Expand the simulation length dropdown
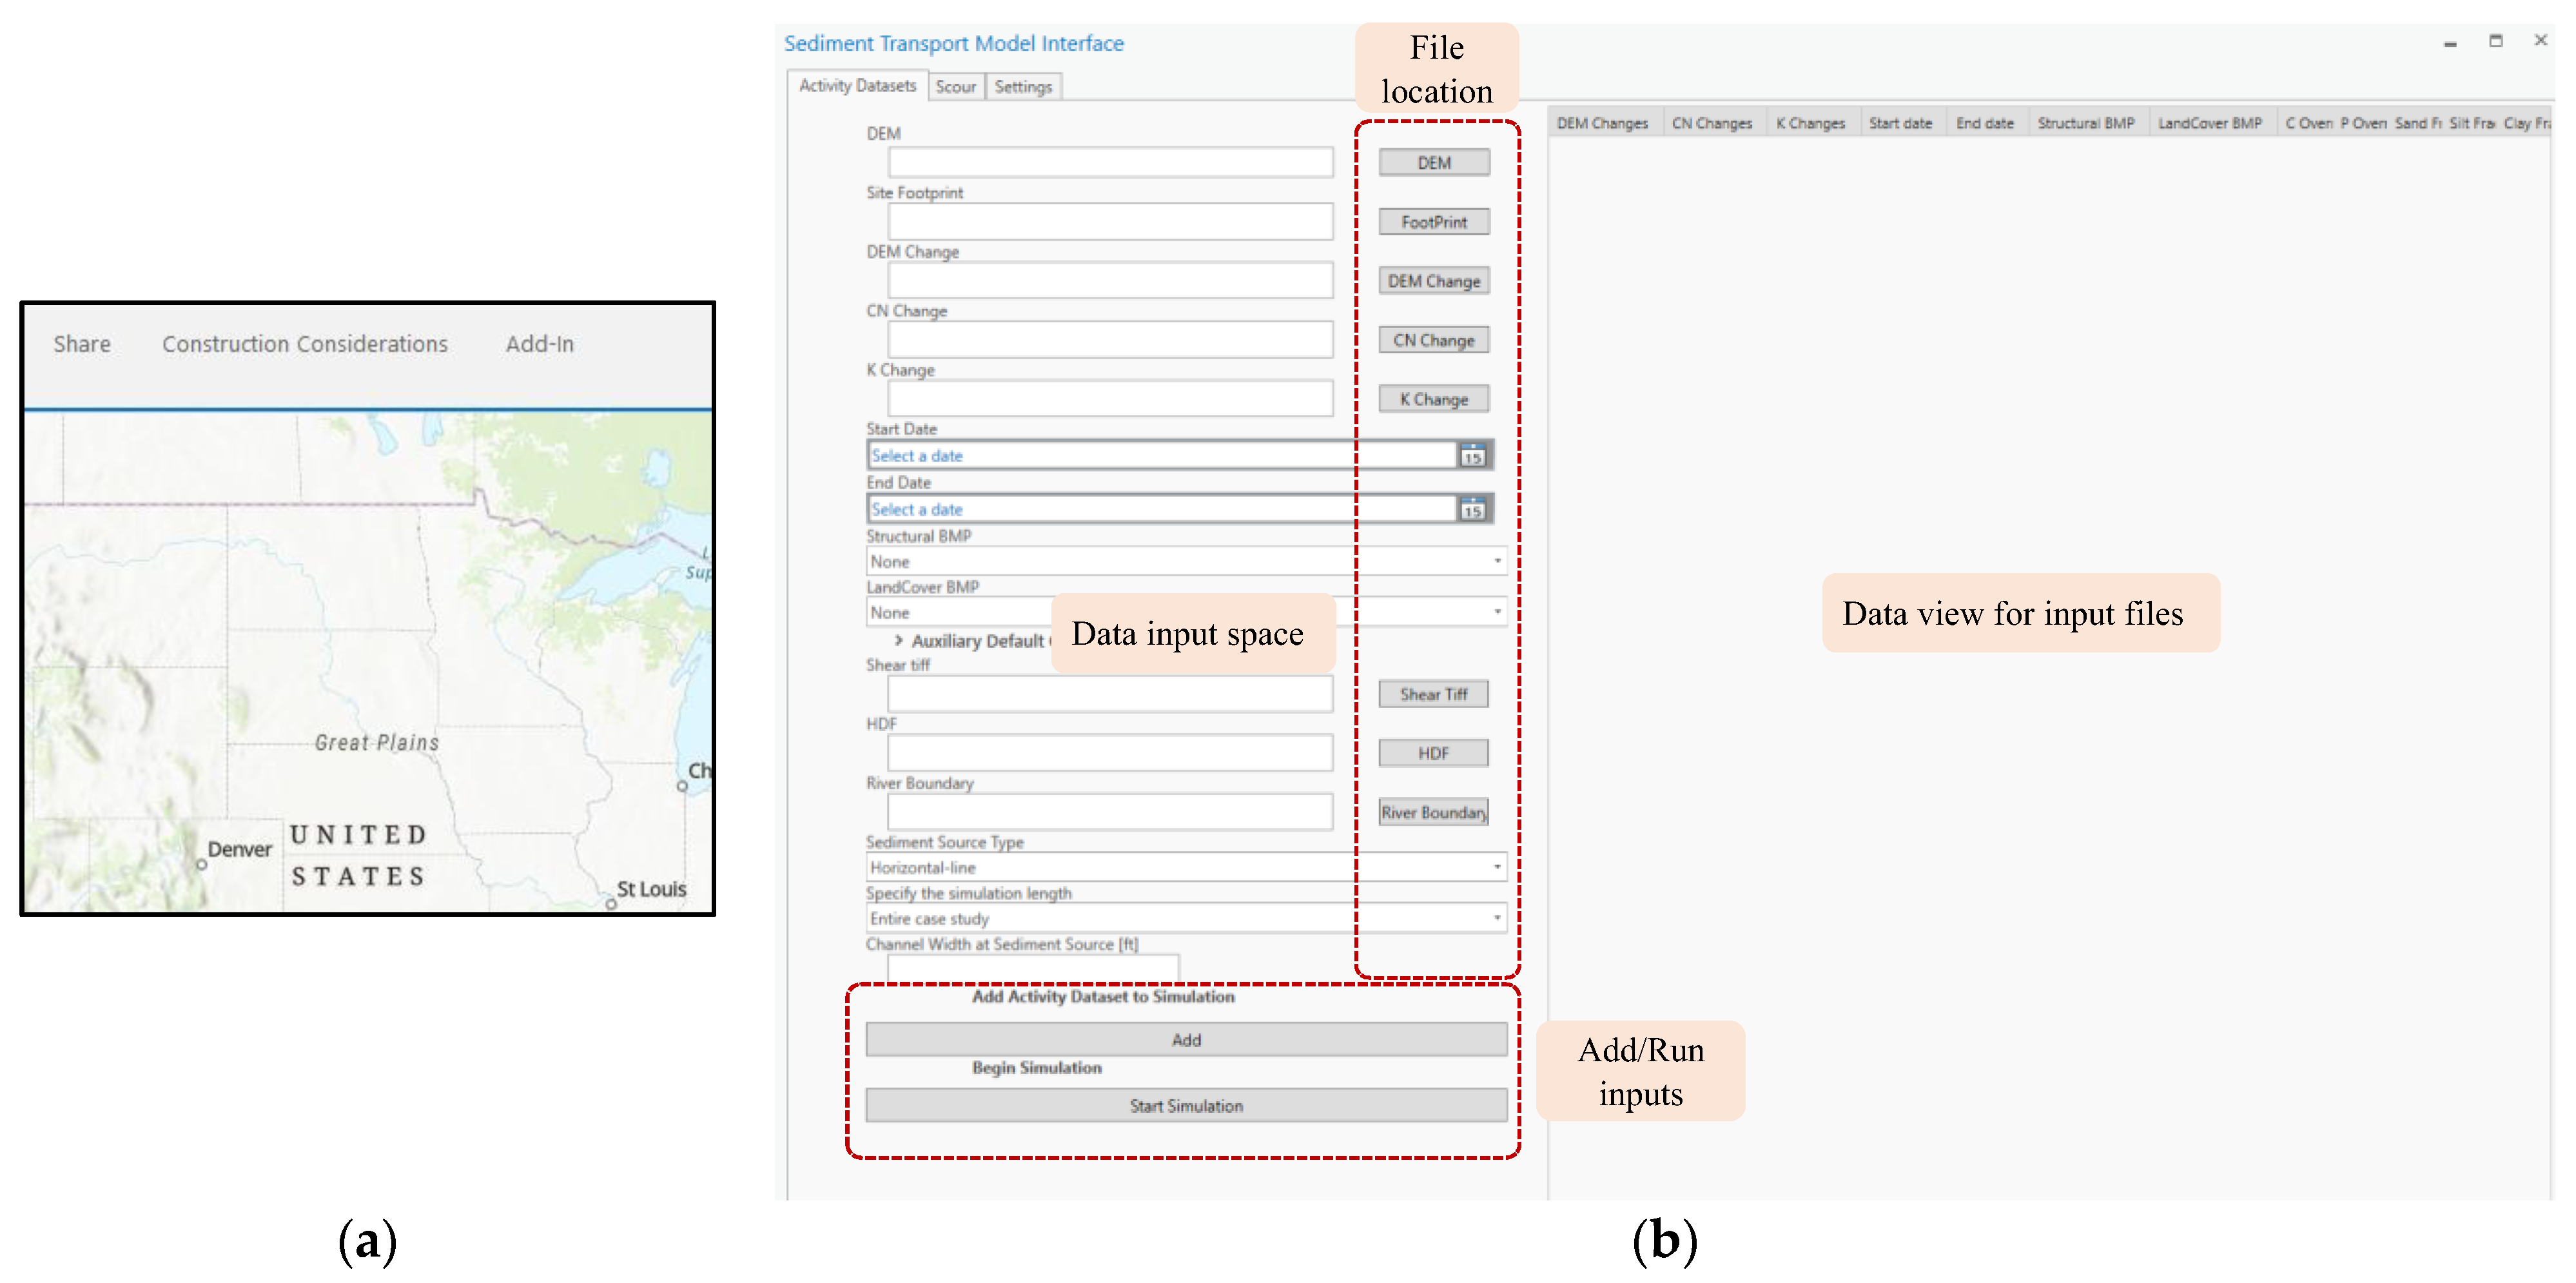The image size is (2576, 1283). [x=1497, y=918]
